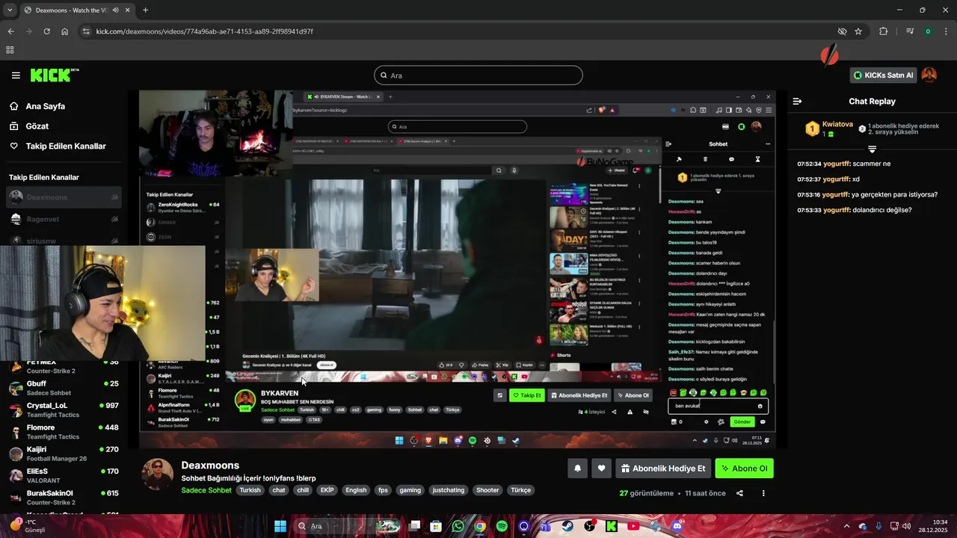Viewport: 957px width, 538px height.
Task: Open Chrome profile button
Action: click(928, 31)
